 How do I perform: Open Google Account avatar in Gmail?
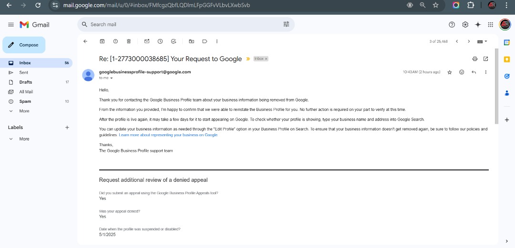[x=505, y=25]
